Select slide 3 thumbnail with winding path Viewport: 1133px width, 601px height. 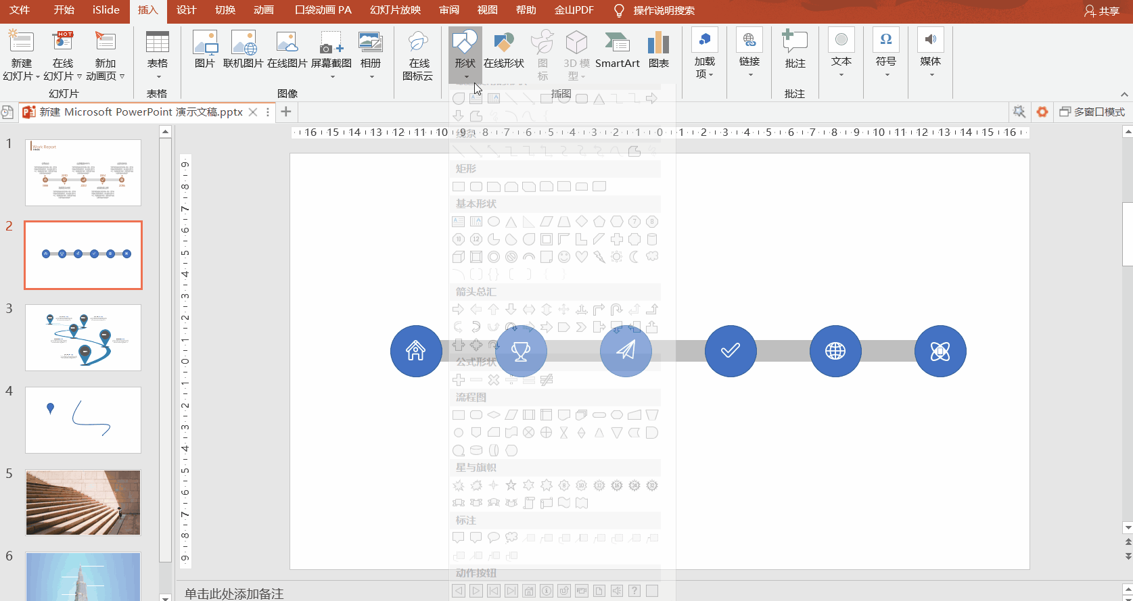point(83,337)
